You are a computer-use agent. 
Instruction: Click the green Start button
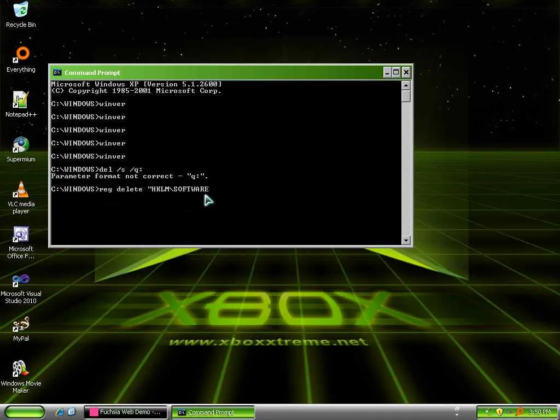pos(25,412)
